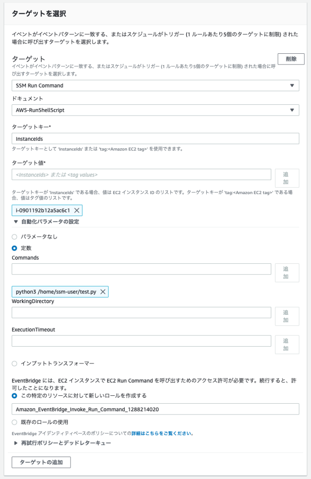Remove the i-0901192b12a5ac6c1 instance tag
311x479 pixels.
pyautogui.click(x=77, y=210)
